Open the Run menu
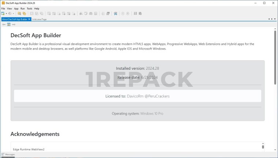 pos(23,8)
